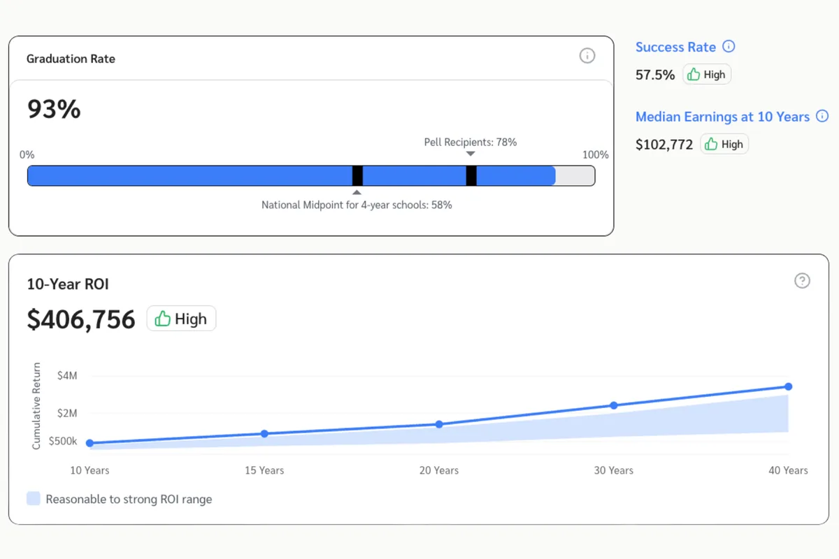The width and height of the screenshot is (839, 559).
Task: Click the 10 Years x-axis label
Action: tap(89, 470)
